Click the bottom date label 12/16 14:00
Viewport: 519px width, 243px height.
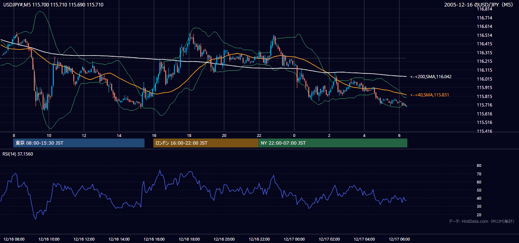pos(119,239)
